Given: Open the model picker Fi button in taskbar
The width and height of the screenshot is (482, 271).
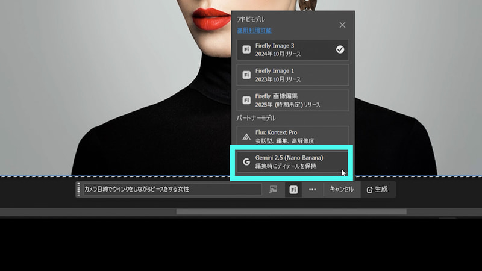Looking at the screenshot, I should point(293,190).
